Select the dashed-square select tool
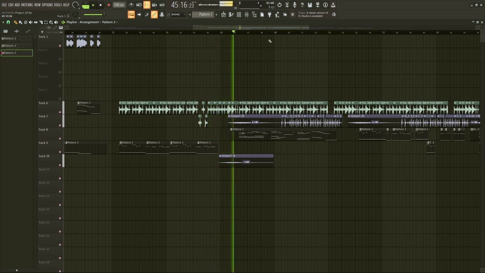This screenshot has width=485, height=273. pyautogui.click(x=46, y=22)
